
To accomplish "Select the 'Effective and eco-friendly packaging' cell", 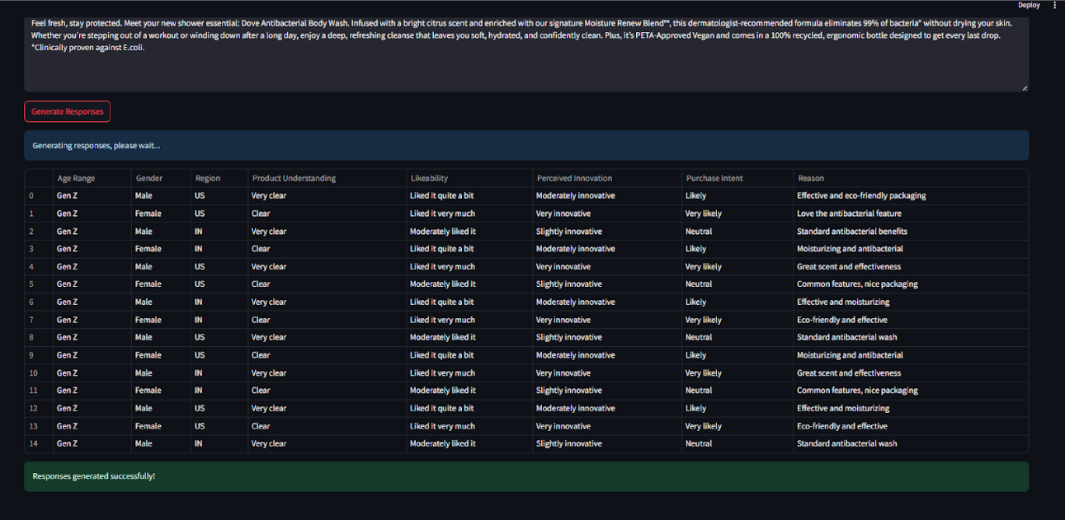I will tap(911, 196).
